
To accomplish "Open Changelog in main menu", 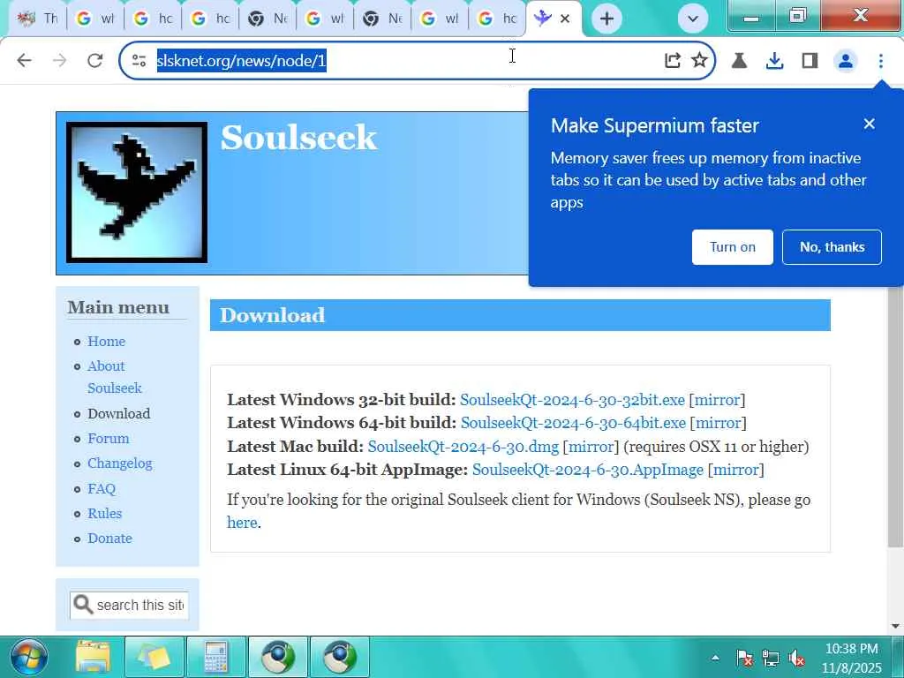I will click(120, 463).
